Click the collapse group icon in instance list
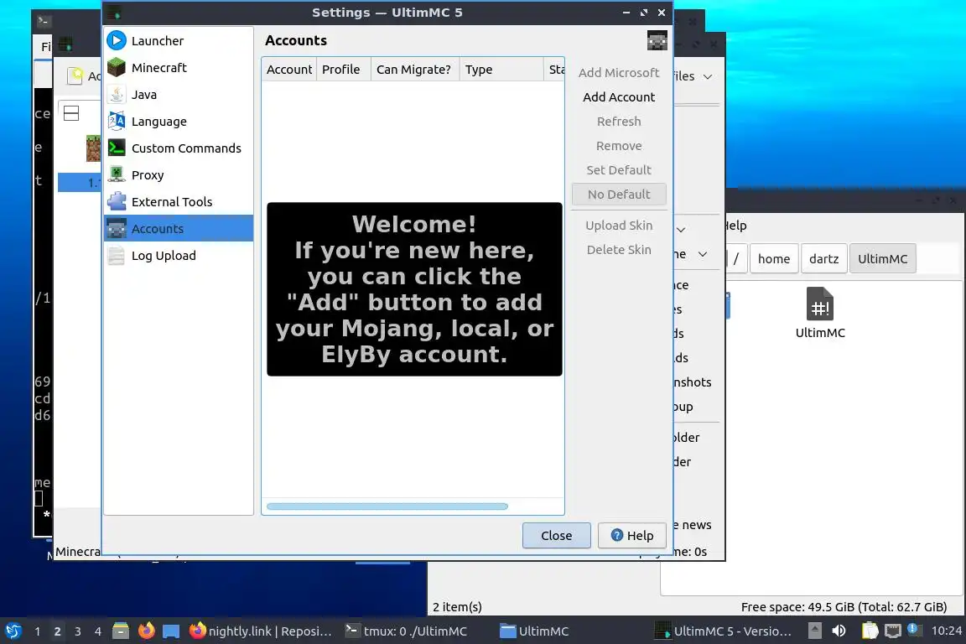The width and height of the screenshot is (966, 644). pyautogui.click(x=71, y=113)
